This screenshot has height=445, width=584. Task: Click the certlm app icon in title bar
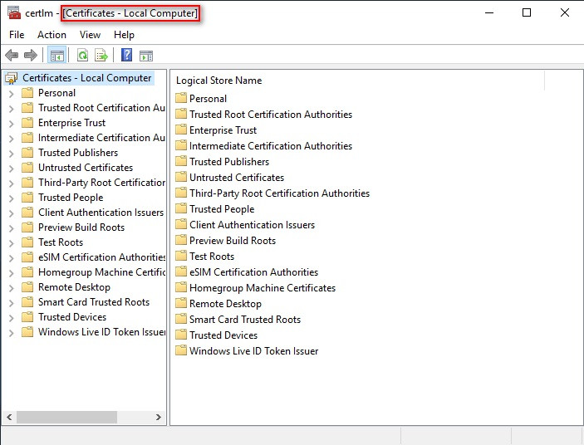click(x=14, y=12)
